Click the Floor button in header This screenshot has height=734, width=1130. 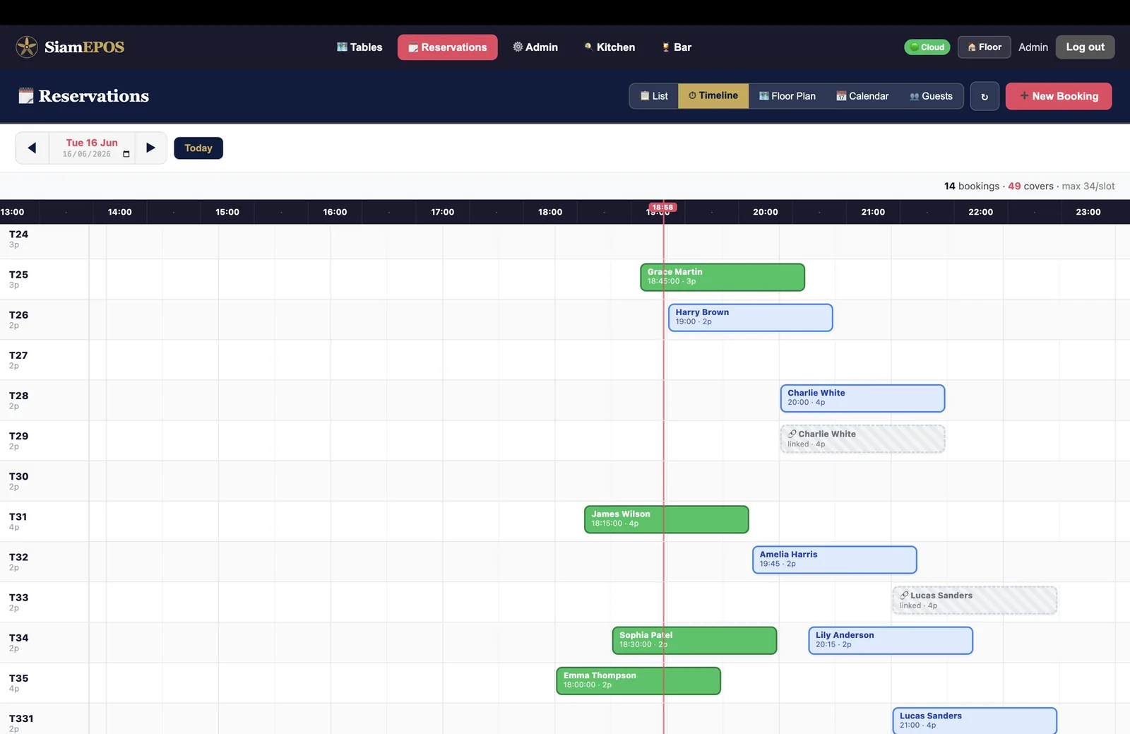pos(985,47)
